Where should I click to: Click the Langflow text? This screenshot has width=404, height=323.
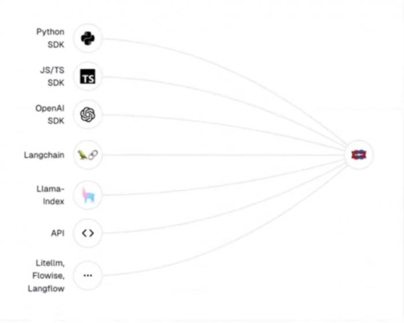click(46, 288)
